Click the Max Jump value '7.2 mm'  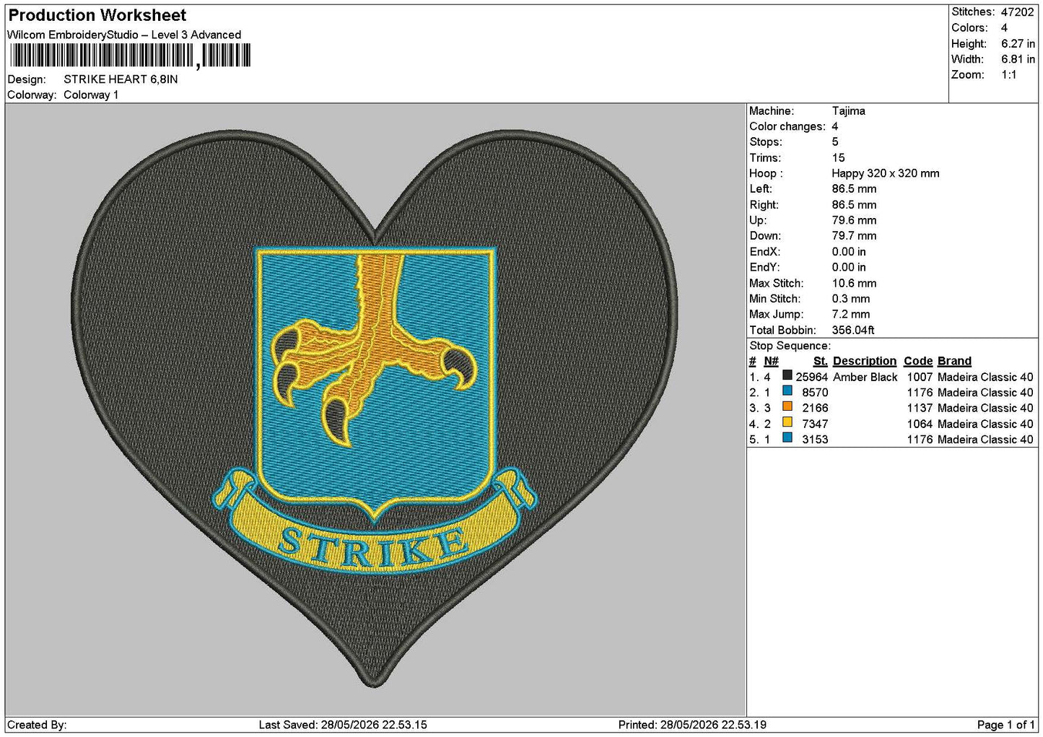pos(851,315)
